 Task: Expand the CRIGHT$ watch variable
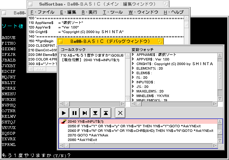pyautogui.click(x=133, y=64)
